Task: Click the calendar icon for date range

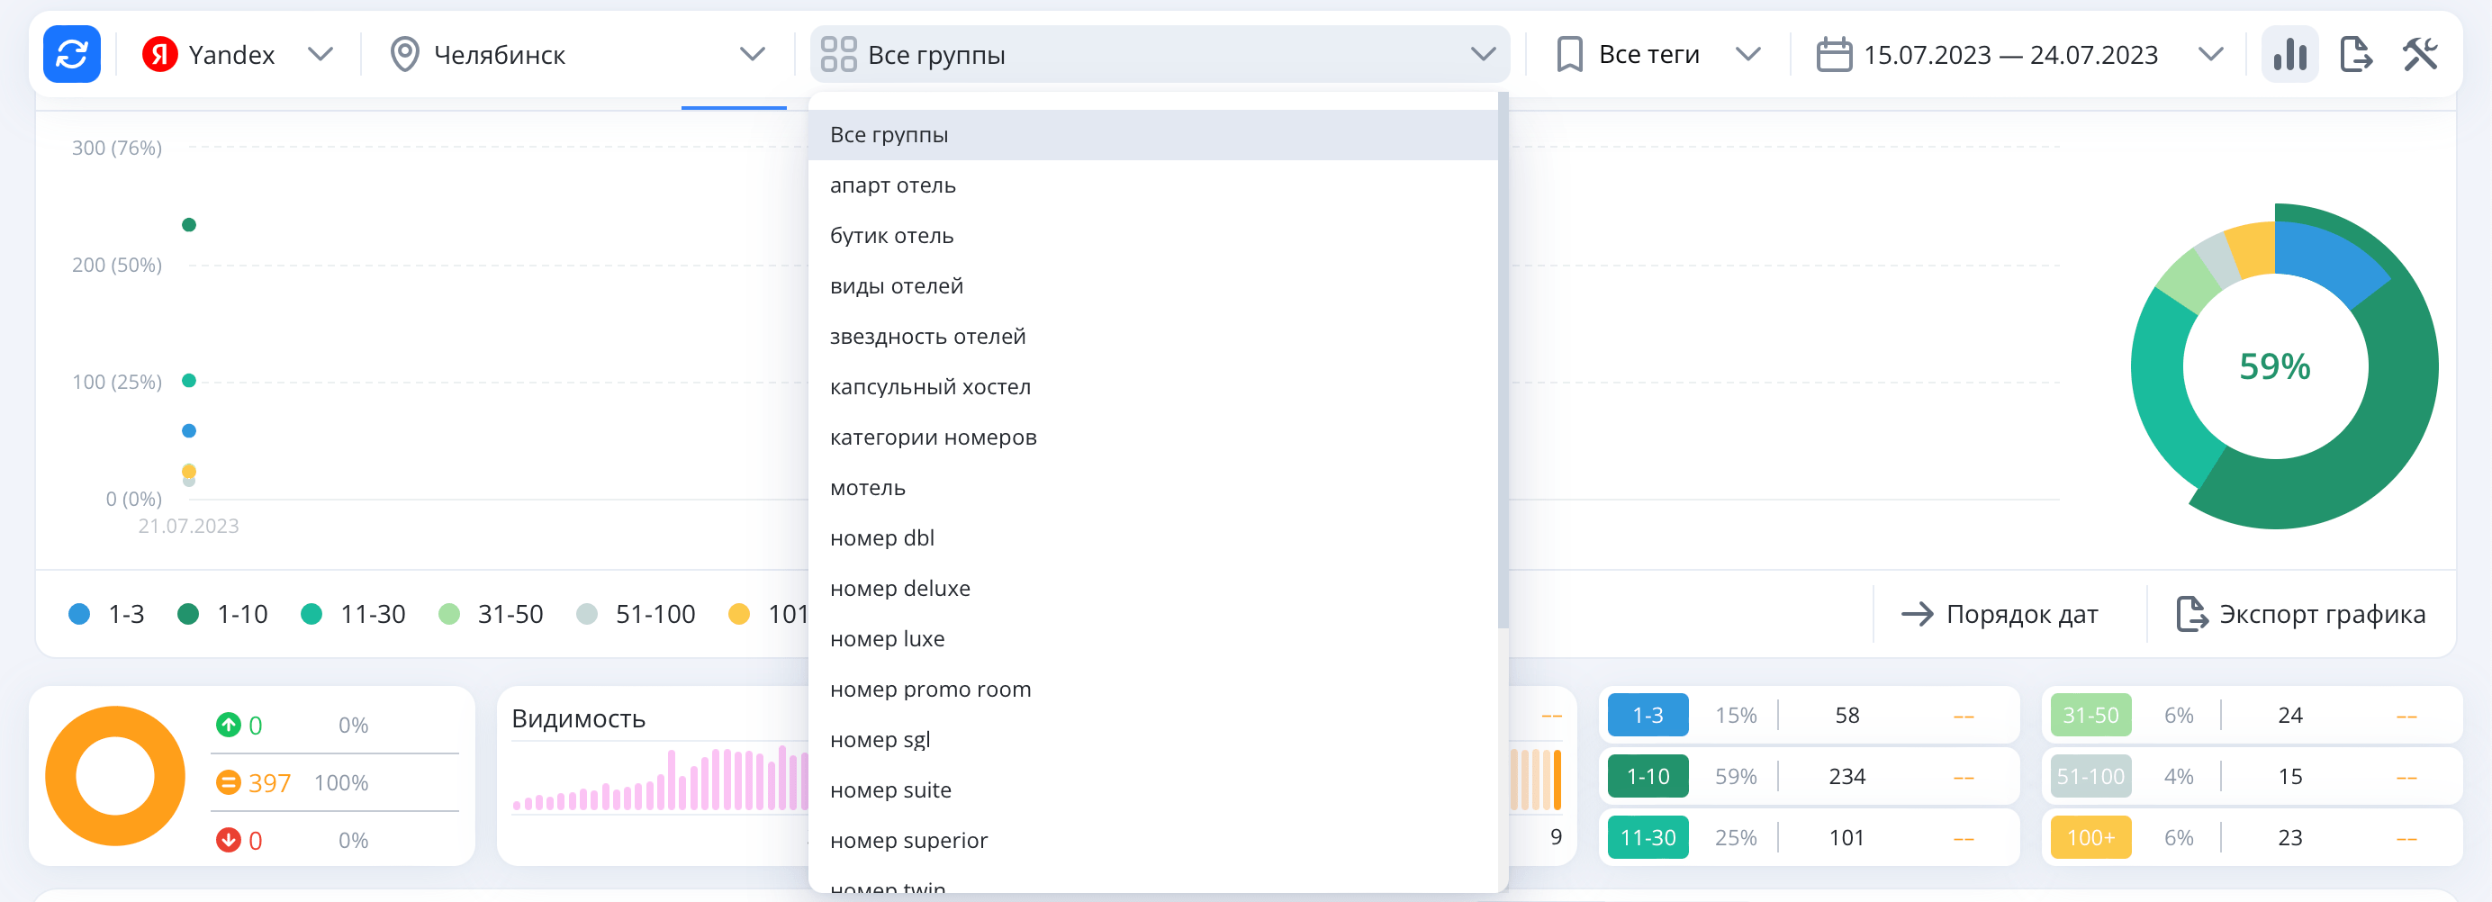Action: click(x=1833, y=54)
